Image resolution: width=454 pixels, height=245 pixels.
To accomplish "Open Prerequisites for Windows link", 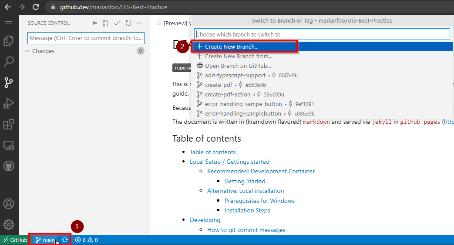I will (x=259, y=201).
